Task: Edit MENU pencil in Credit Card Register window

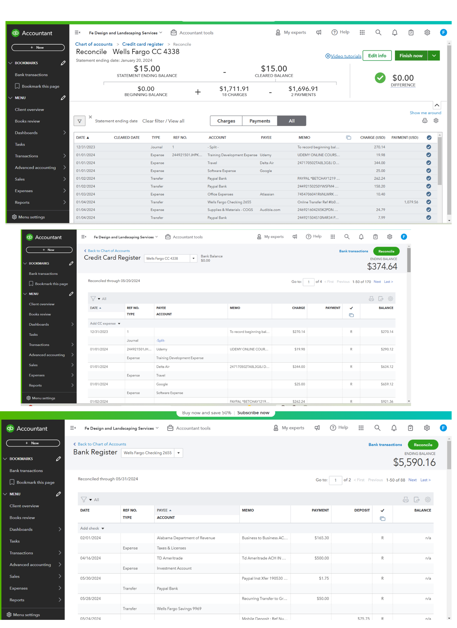Action: tap(71, 294)
